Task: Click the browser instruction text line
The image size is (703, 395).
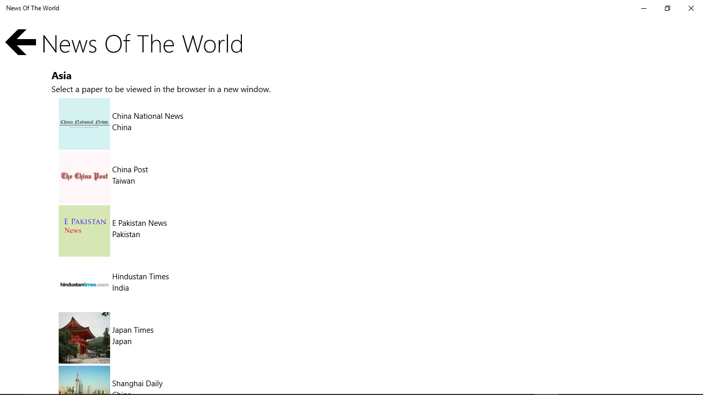Action: point(161,89)
